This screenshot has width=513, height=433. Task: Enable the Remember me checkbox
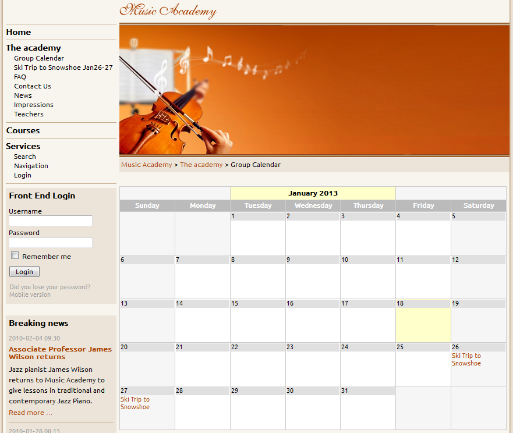[15, 255]
